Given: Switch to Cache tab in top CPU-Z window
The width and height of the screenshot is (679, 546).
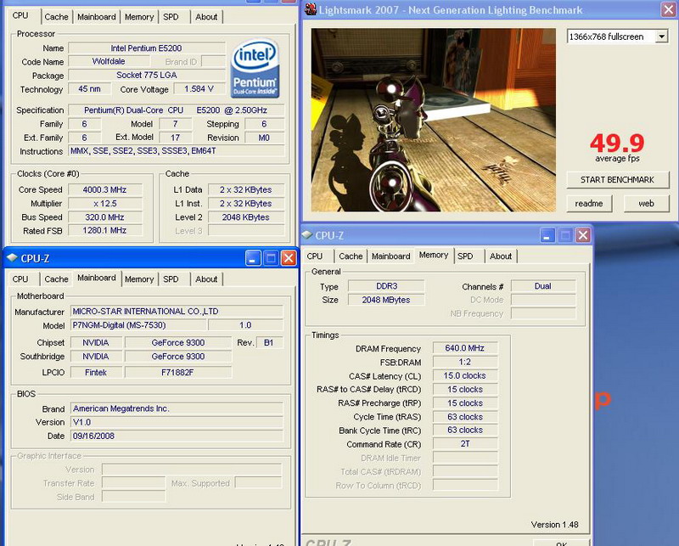Looking at the screenshot, I should click(x=56, y=17).
